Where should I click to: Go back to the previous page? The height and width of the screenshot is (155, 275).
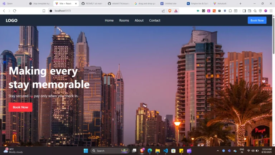pos(4,11)
